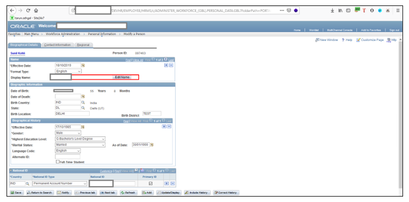Add a new row in Name section

(166, 66)
